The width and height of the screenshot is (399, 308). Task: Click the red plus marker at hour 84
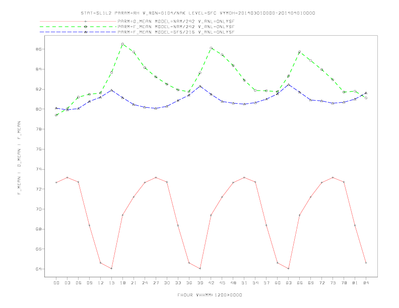pyautogui.click(x=366, y=263)
